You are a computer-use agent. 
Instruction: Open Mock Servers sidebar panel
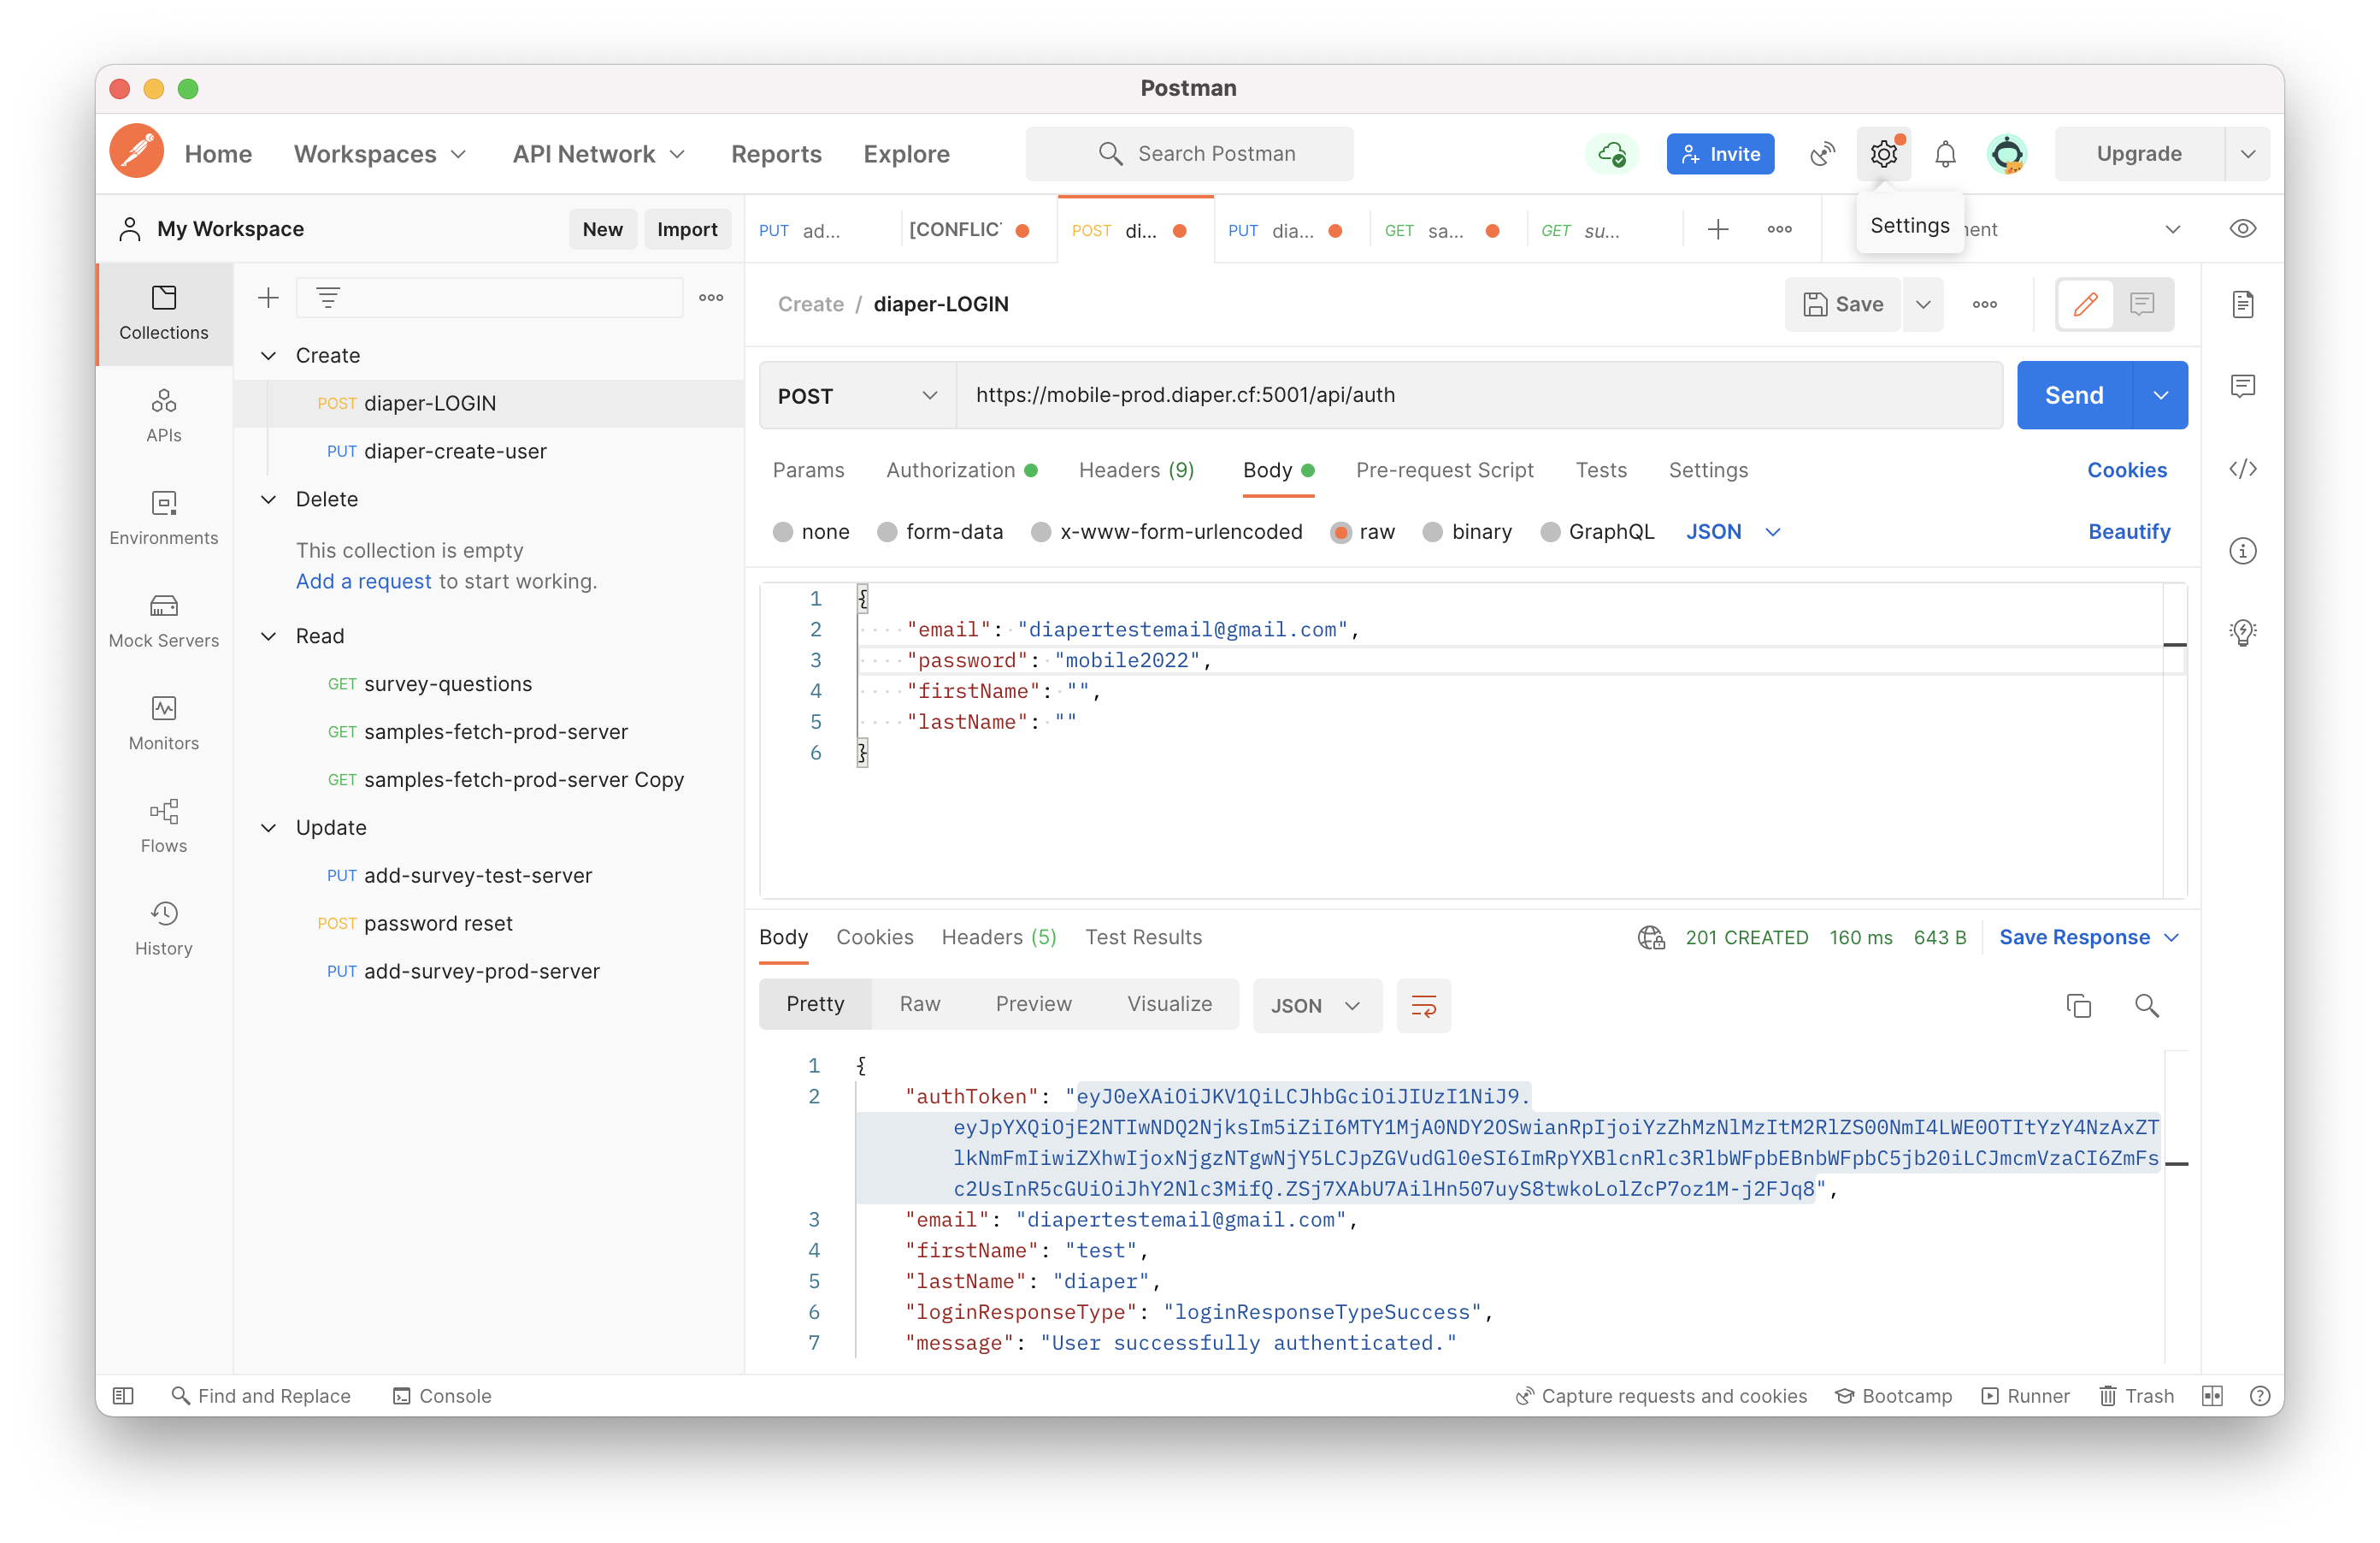pos(164,620)
